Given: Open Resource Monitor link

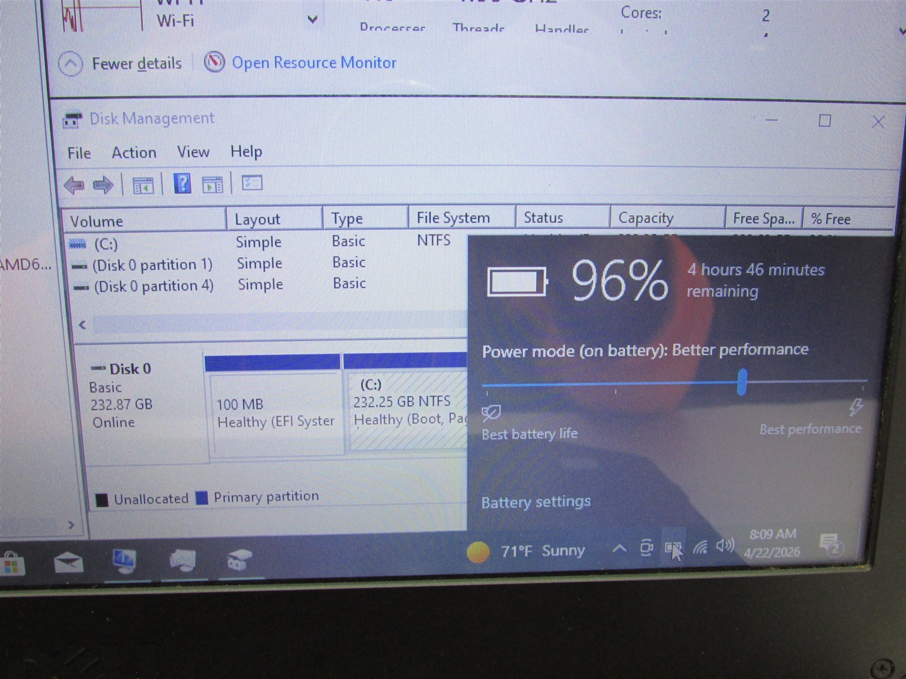Looking at the screenshot, I should [314, 62].
